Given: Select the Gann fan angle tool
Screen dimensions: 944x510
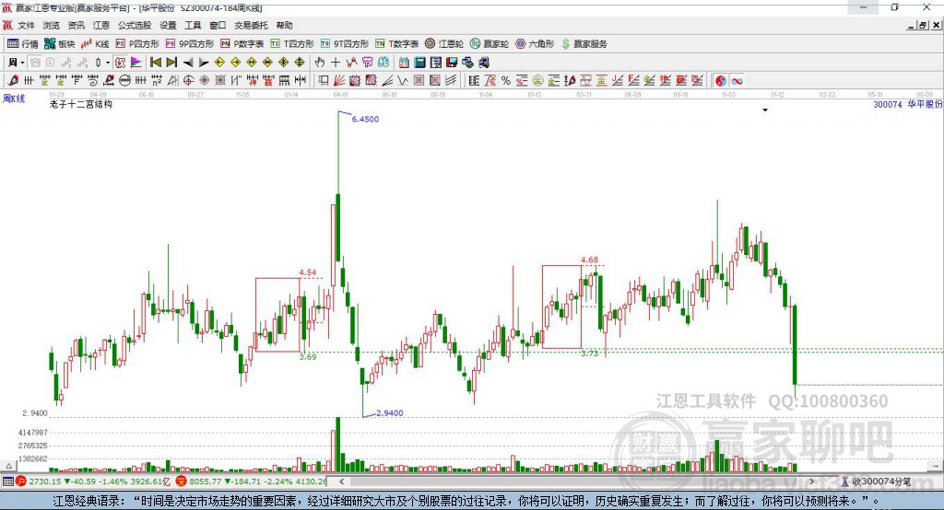Looking at the screenshot, I should point(339,81).
